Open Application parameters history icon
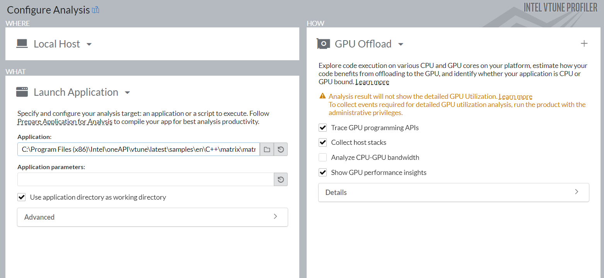This screenshot has height=278, width=604. 281,179
